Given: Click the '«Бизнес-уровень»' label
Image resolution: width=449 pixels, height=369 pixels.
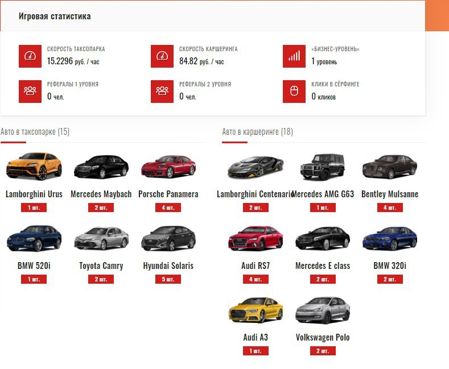Looking at the screenshot, I should [335, 49].
